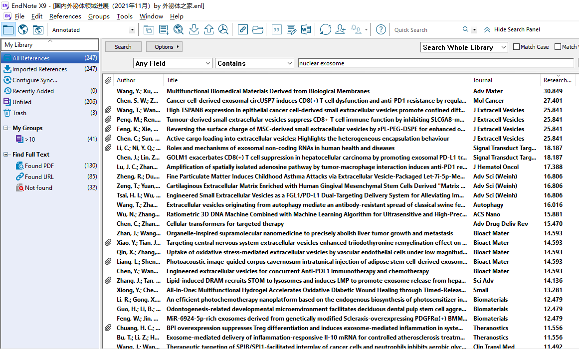Image resolution: width=579 pixels, height=349 pixels.
Task: Toggle the Match Case checkbox
Action: (x=516, y=46)
